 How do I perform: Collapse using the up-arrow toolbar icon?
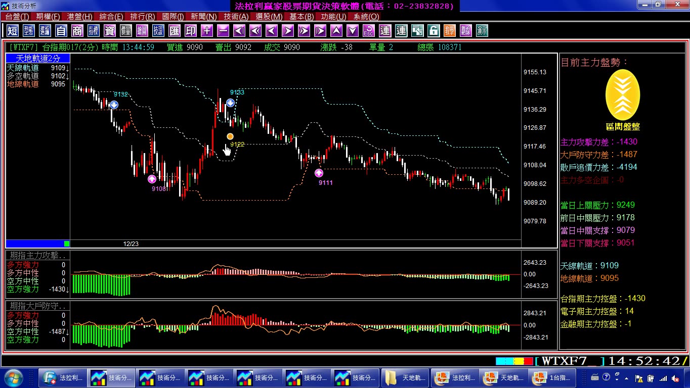click(336, 31)
